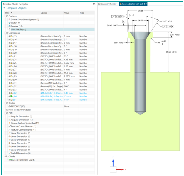Screen dimensions: 184x176
Task: Select the Linear Dimension (6) icon
Action: click(9, 140)
